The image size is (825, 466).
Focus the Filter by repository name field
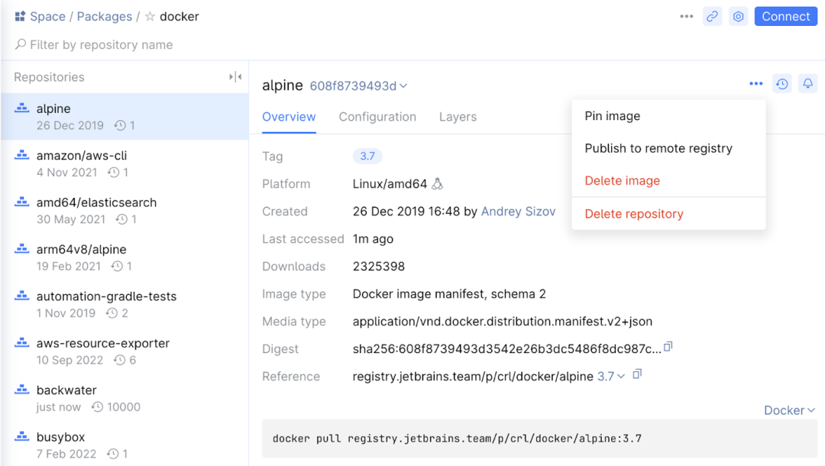101,45
